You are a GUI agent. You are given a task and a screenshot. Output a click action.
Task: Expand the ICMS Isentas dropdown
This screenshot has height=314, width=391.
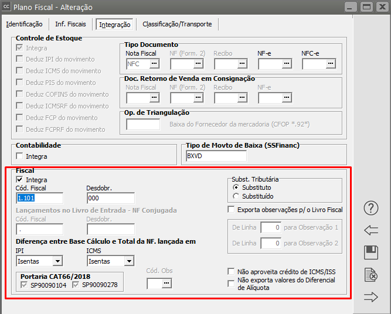(128, 261)
